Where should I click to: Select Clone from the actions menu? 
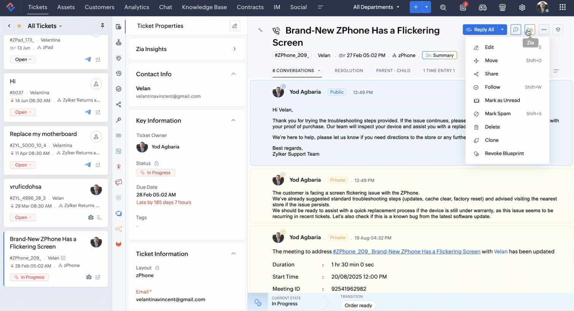(507, 140)
